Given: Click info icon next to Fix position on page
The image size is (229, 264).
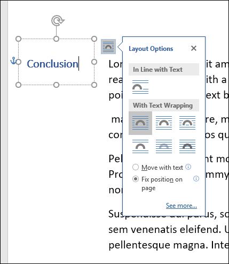Looking at the screenshot, I should 196,178.
